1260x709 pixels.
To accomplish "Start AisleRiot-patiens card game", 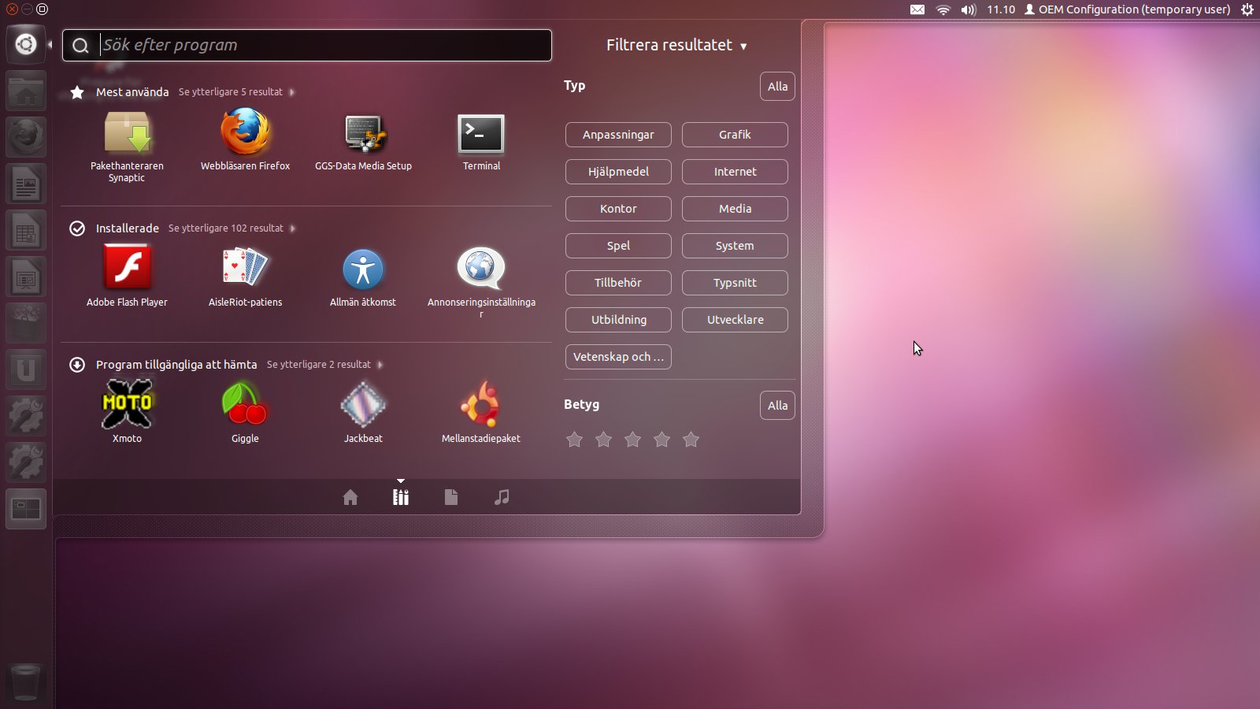I will [x=245, y=276].
